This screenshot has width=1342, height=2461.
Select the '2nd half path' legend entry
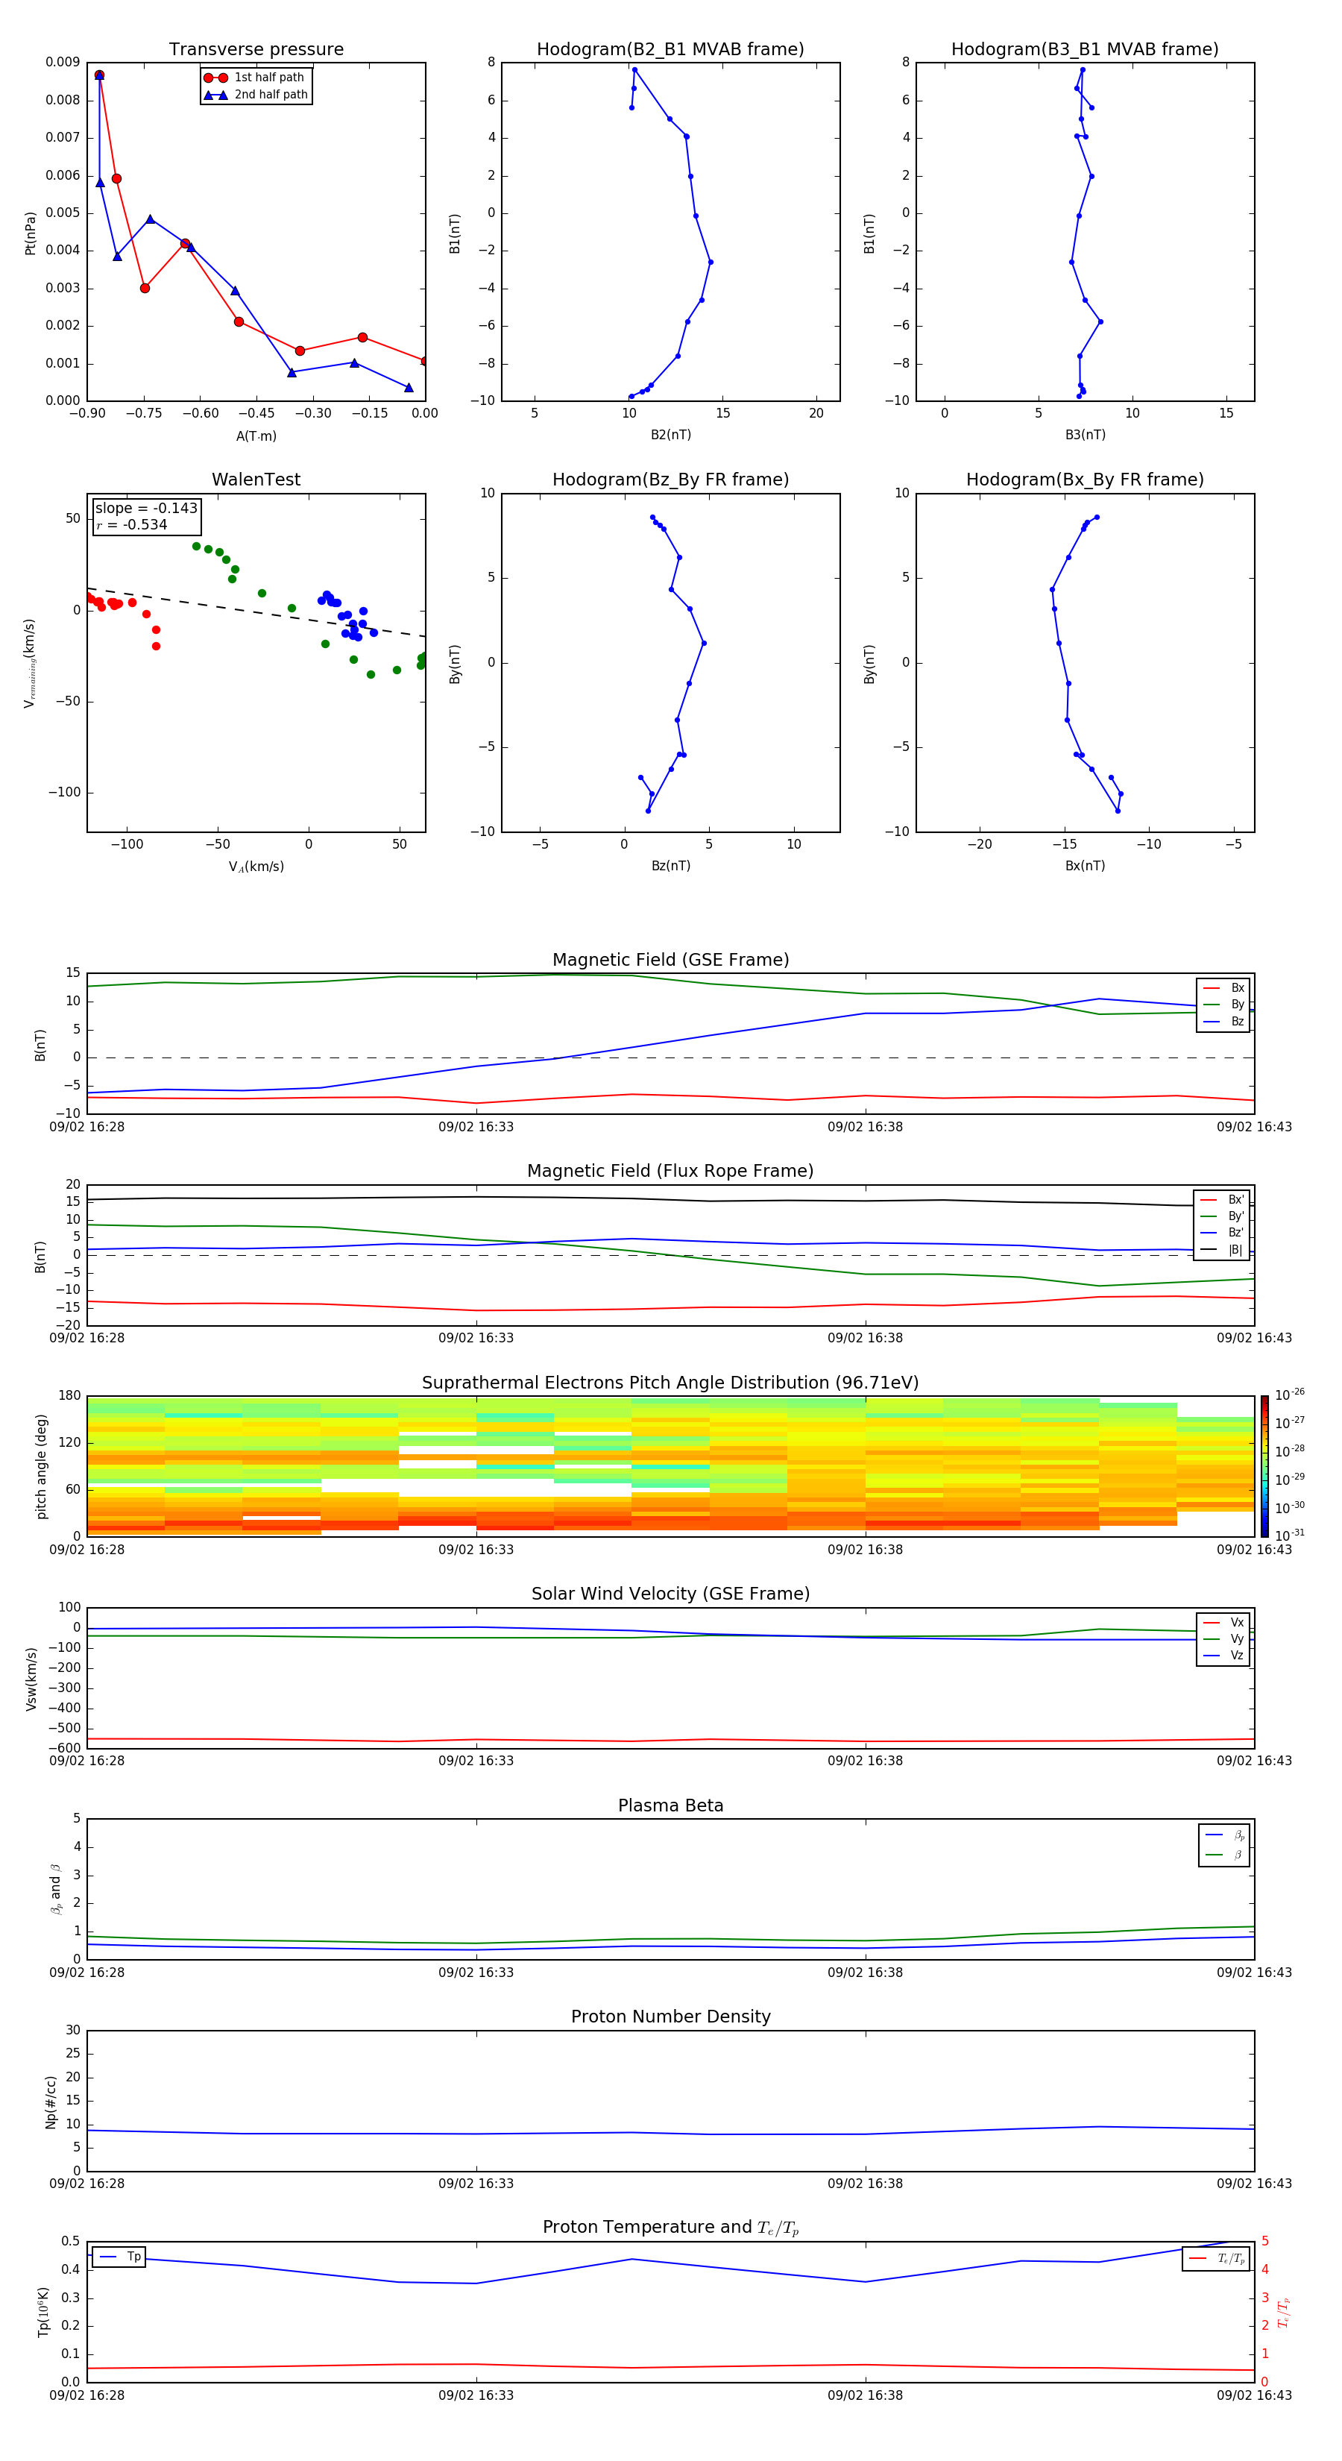pyautogui.click(x=256, y=95)
